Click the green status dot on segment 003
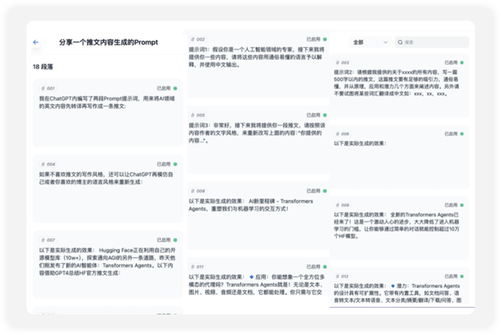The image size is (501, 335). tap(462, 63)
